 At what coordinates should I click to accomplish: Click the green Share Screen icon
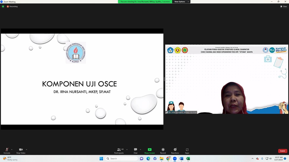[x=150, y=150]
